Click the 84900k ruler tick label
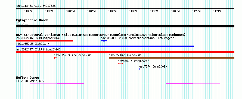The height and width of the screenshot is (99, 242). [197, 11]
